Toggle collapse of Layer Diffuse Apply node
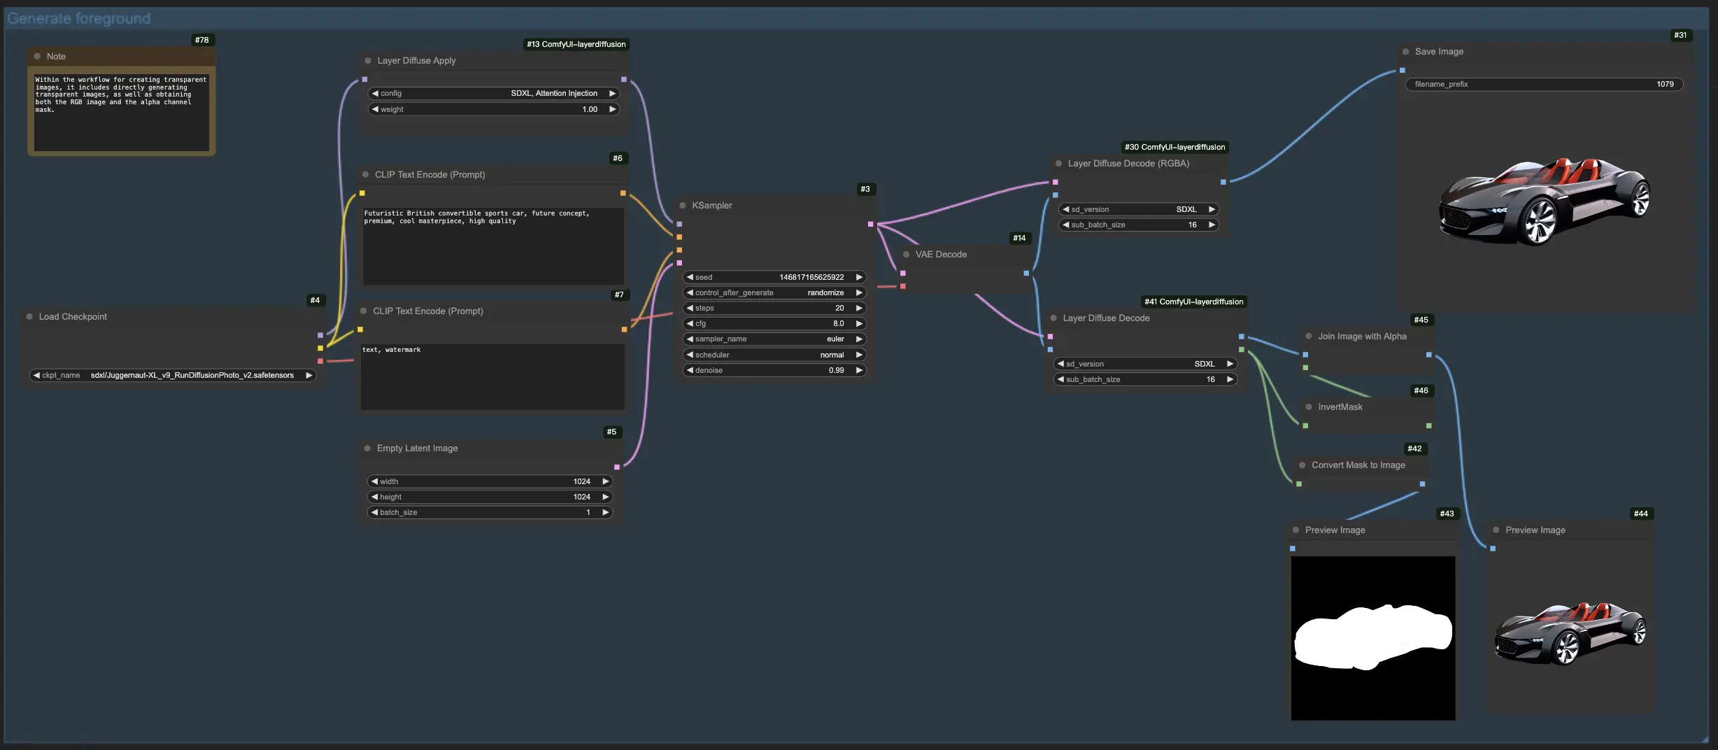Image resolution: width=1718 pixels, height=750 pixels. click(368, 61)
